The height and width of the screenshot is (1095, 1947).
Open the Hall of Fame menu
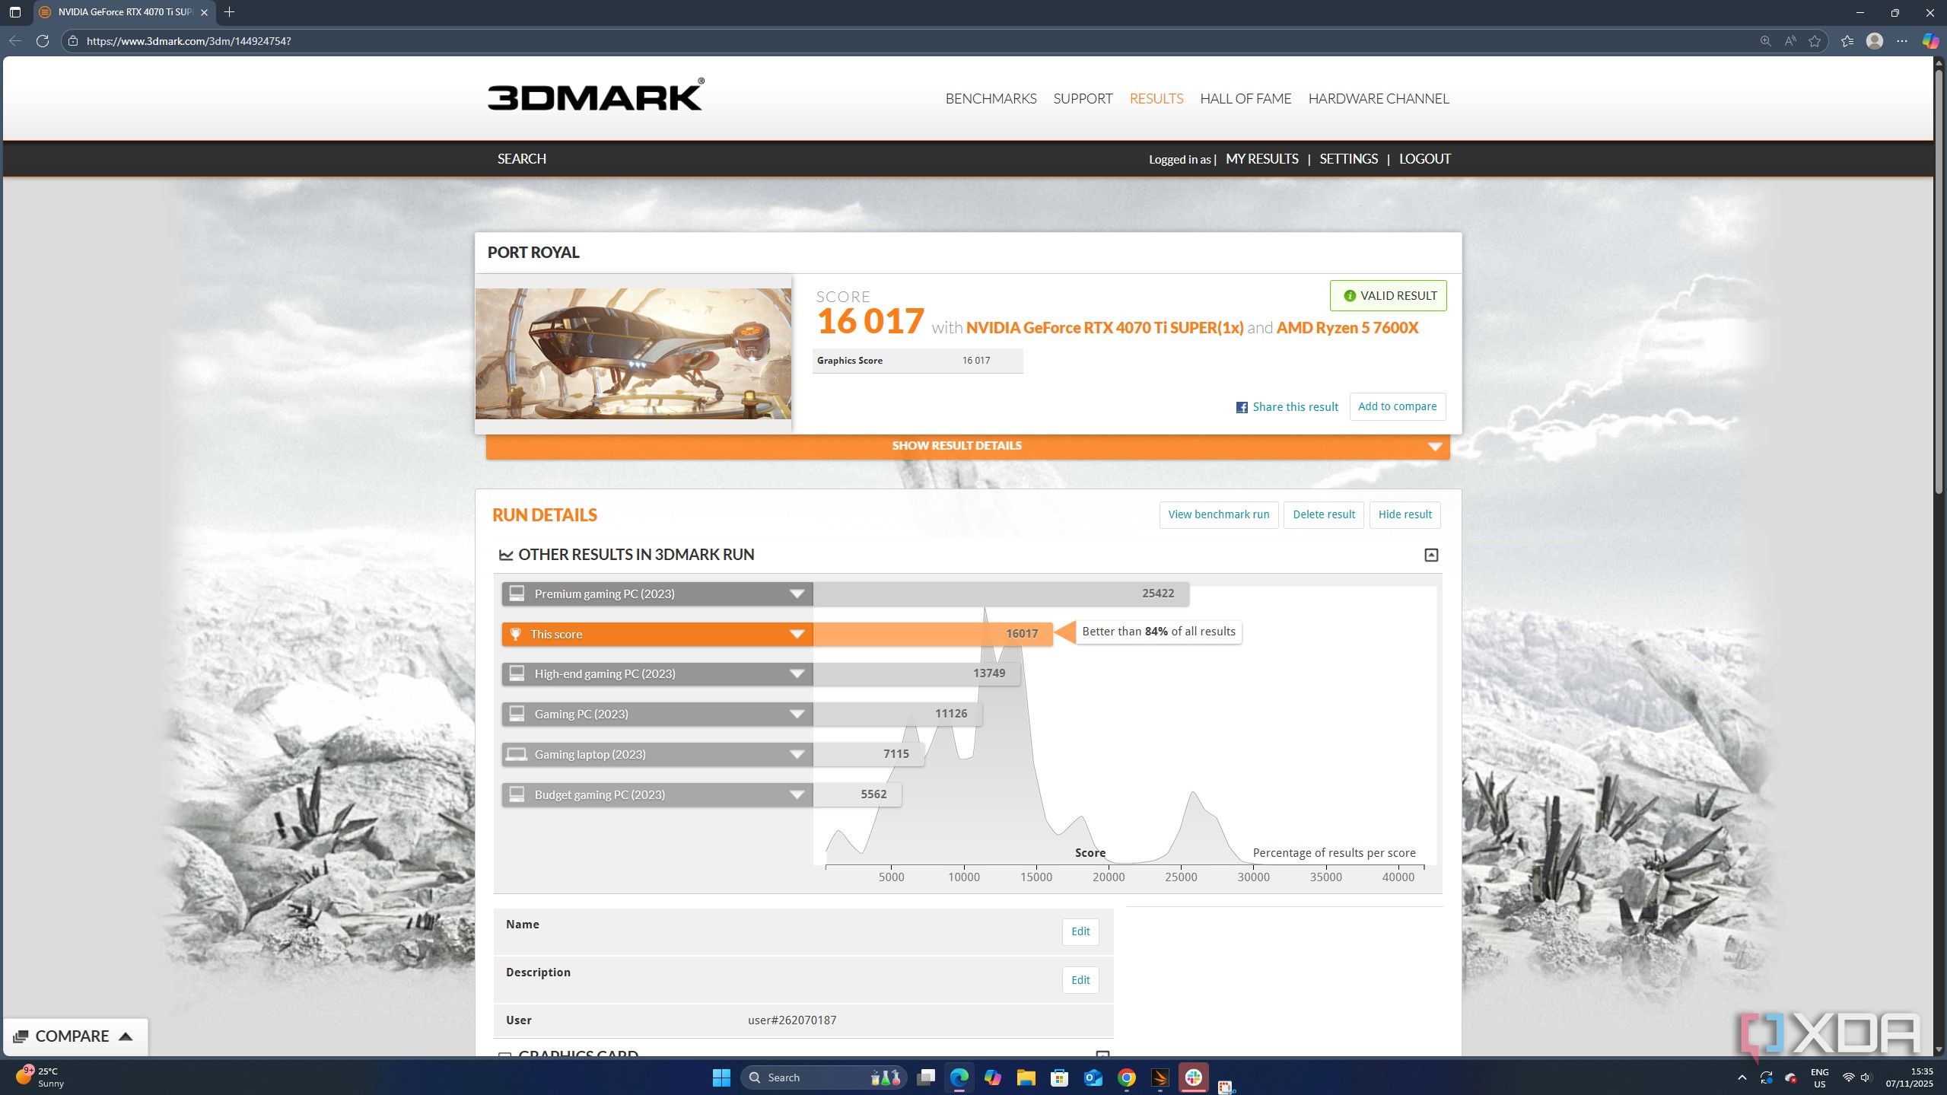[1245, 98]
